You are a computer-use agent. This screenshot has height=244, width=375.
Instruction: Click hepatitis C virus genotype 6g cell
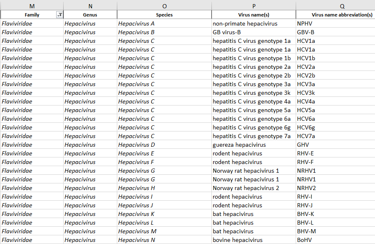click(254, 127)
